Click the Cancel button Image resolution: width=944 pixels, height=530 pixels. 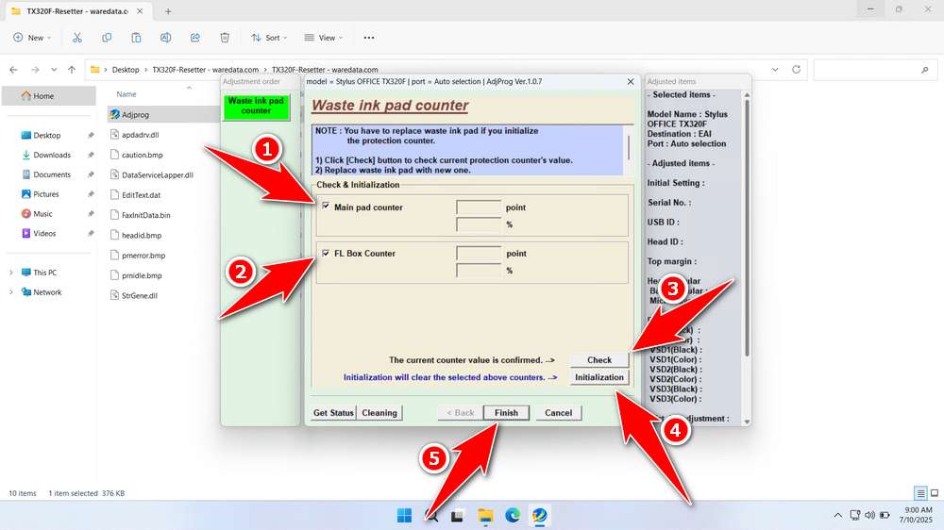pos(558,413)
